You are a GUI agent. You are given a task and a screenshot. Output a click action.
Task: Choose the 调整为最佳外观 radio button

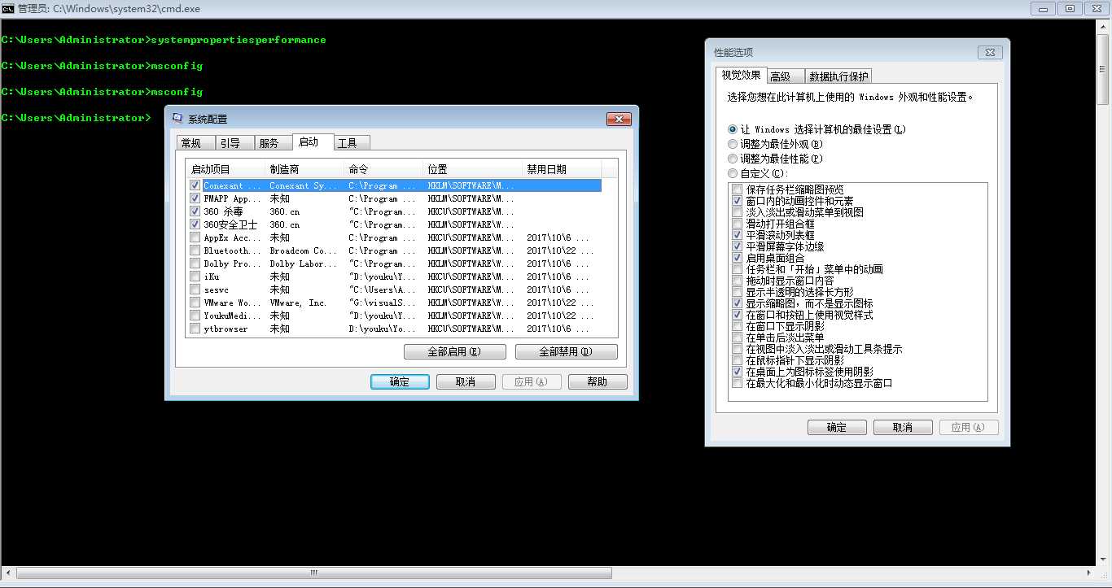[776, 144]
